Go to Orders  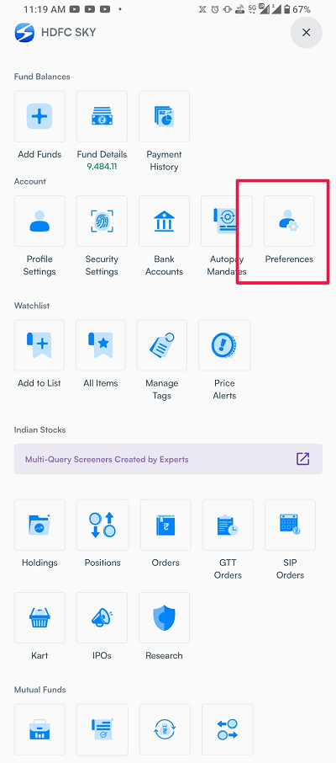coord(165,525)
